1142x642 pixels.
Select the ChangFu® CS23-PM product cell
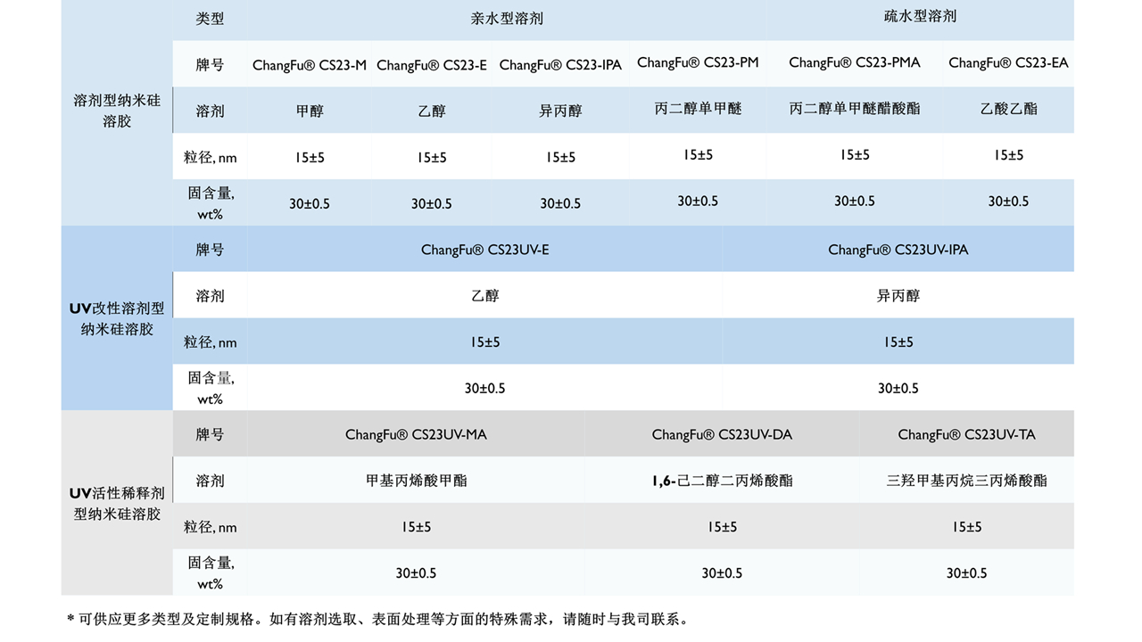[698, 62]
